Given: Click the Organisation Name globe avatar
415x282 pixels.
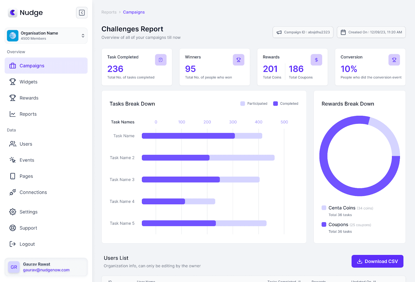Looking at the screenshot, I should click(13, 36).
